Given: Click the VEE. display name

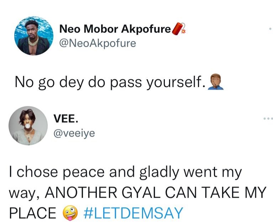Looking at the screenshot, I should pos(66,118).
